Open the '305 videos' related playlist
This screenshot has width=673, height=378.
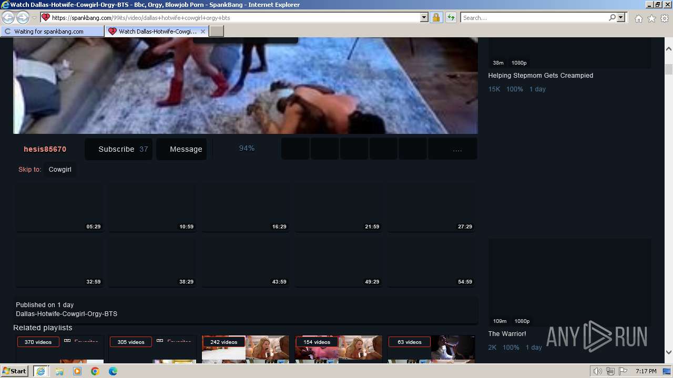(x=152, y=349)
